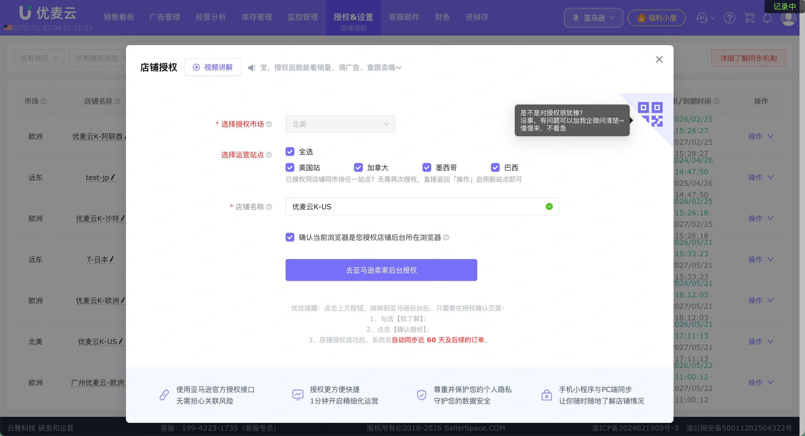Screen dimensions: 805x436
Task: Click the 记录中 recording indicator
Action: [x=784, y=7]
